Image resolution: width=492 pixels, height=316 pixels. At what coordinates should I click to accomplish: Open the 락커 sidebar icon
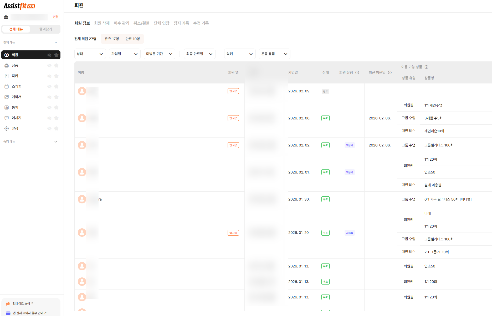7,76
